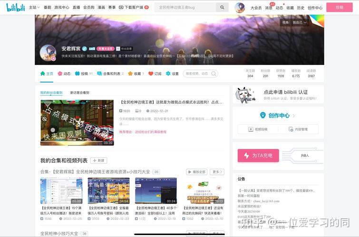
Task: Open the rainbow corner on banner
Action: pos(317,20)
